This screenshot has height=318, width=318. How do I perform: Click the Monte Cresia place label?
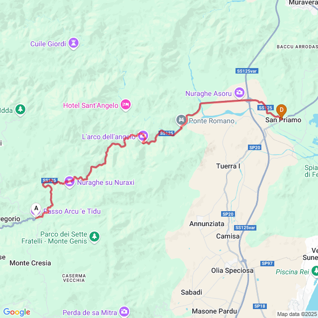[30, 263]
